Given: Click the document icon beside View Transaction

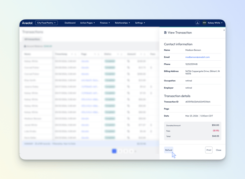Looking at the screenshot, I should [x=165, y=33].
